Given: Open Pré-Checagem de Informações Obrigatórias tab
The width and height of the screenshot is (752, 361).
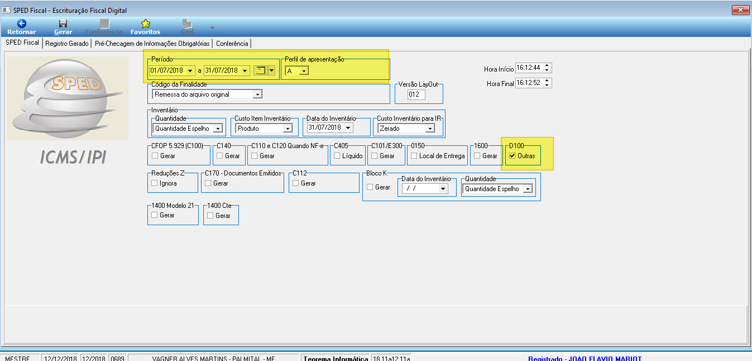Looking at the screenshot, I should [x=152, y=44].
